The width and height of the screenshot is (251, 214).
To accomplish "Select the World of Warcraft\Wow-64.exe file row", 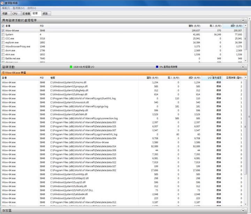I will click(122, 142).
